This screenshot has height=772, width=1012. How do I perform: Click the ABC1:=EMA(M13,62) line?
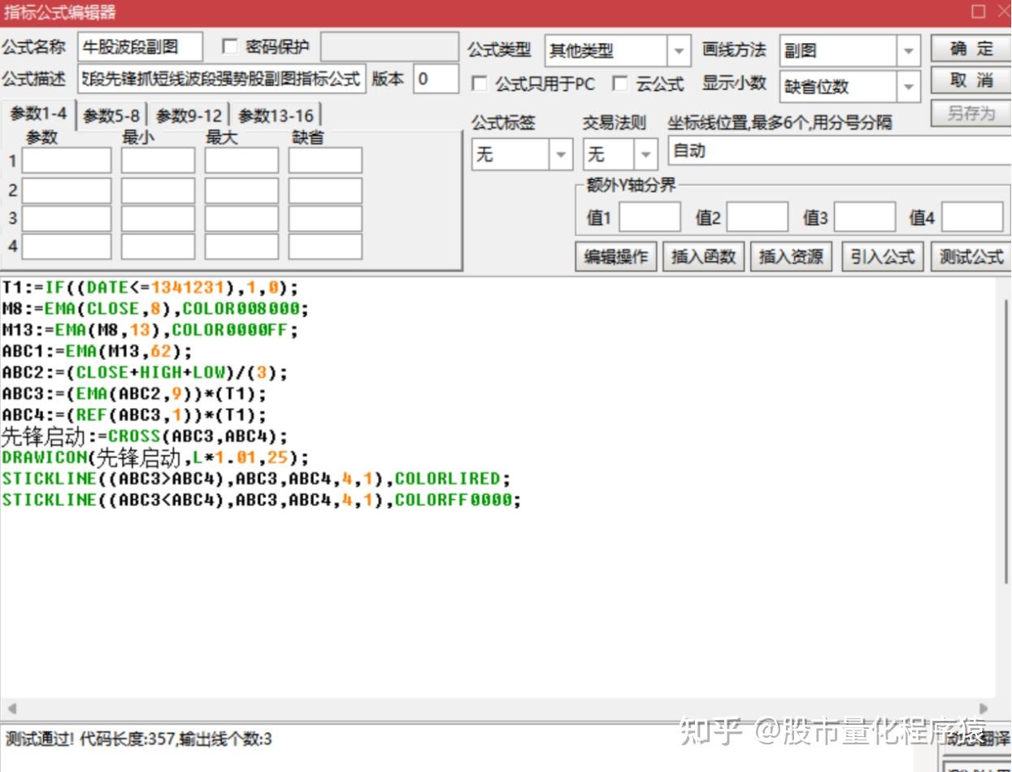click(97, 351)
